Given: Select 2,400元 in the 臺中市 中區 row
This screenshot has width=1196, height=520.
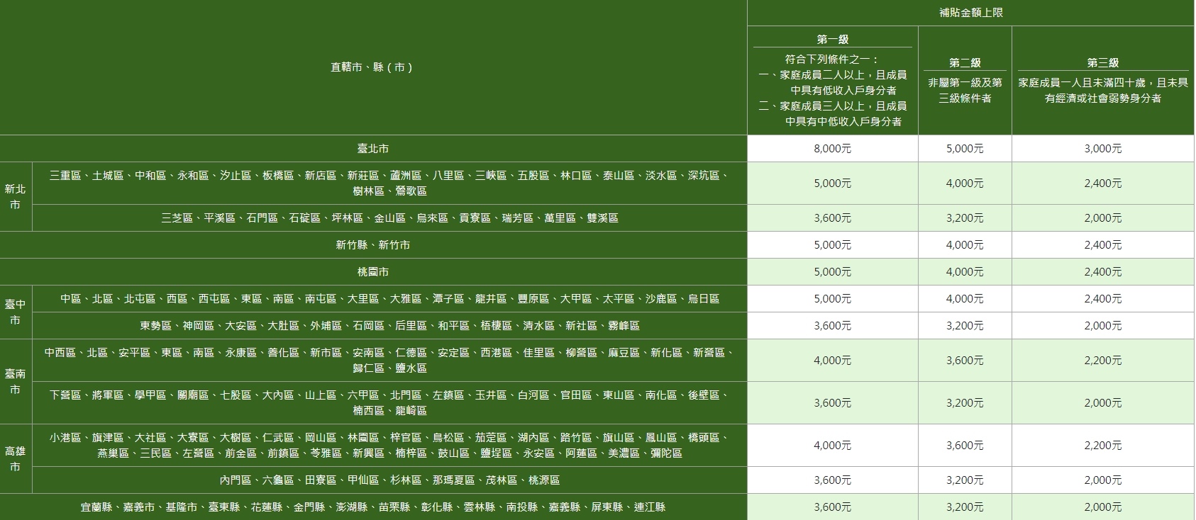Looking at the screenshot, I should coord(1102,299).
